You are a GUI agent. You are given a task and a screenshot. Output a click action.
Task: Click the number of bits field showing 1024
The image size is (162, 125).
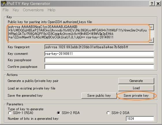tap(140, 118)
